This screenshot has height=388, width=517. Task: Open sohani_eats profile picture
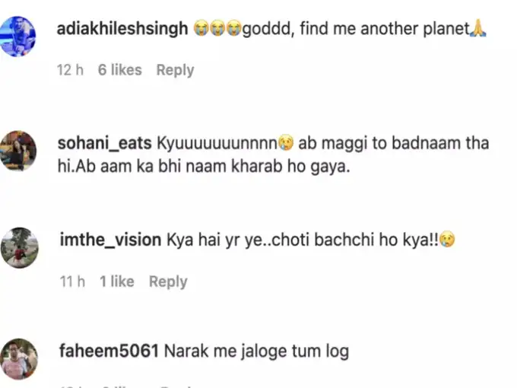(x=18, y=150)
